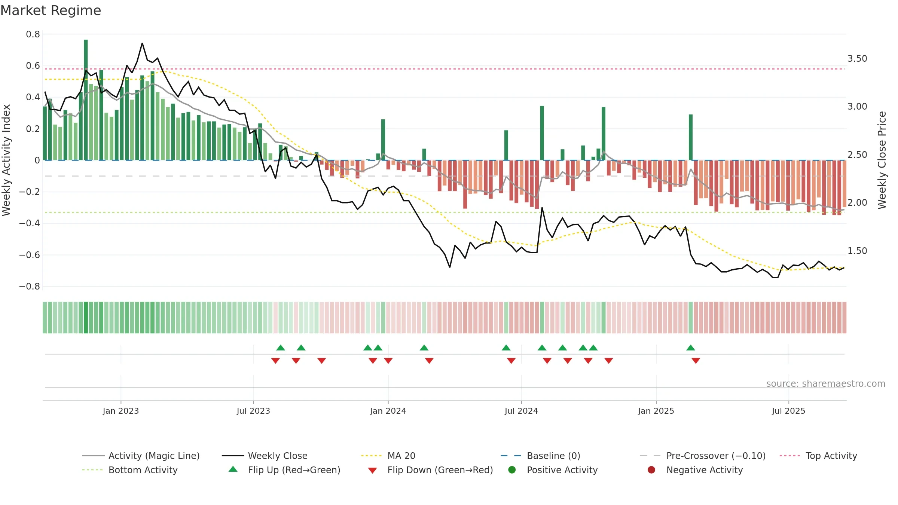
Task: Click the Jan 2023 axis label
Action: [x=120, y=411]
